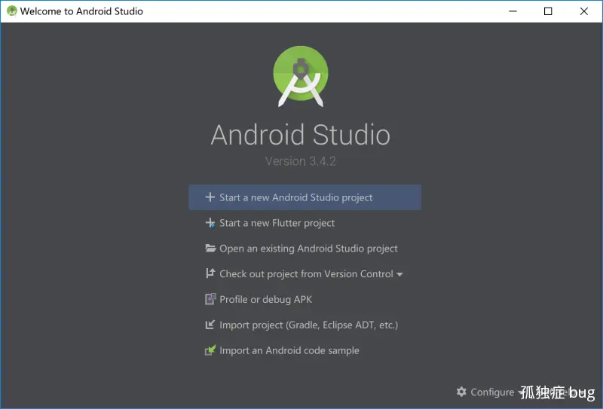603x409 pixels.
Task: Open the Configure menu
Action: point(492,392)
